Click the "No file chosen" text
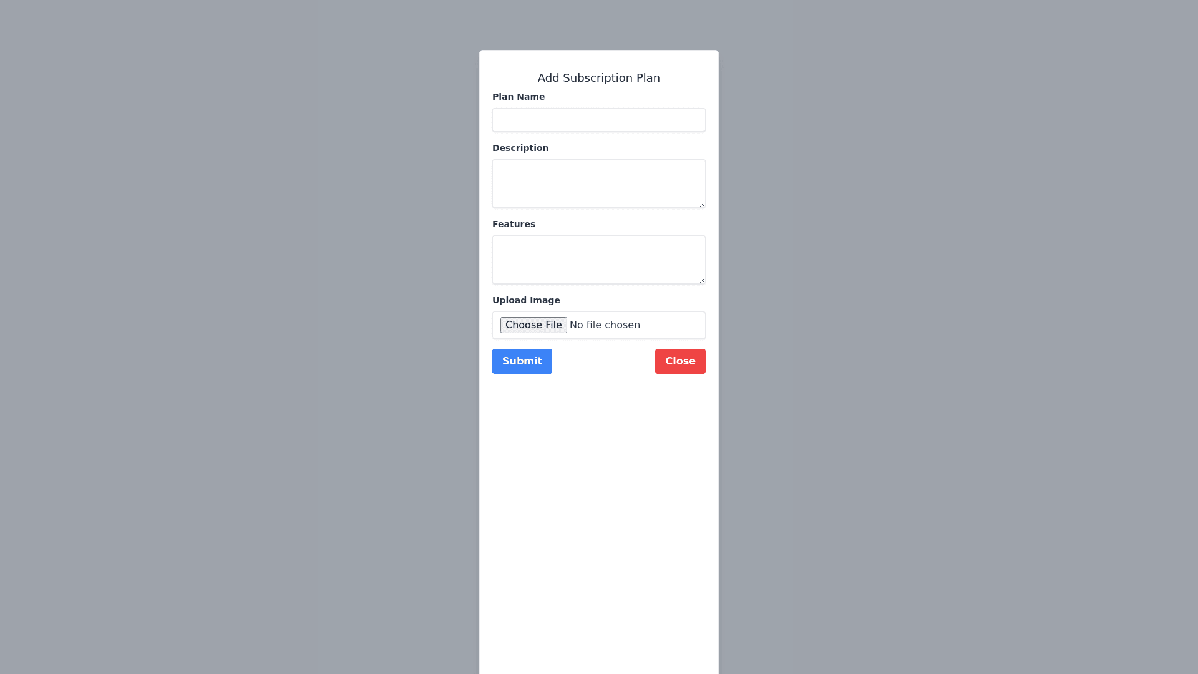Image resolution: width=1198 pixels, height=674 pixels. coord(605,325)
